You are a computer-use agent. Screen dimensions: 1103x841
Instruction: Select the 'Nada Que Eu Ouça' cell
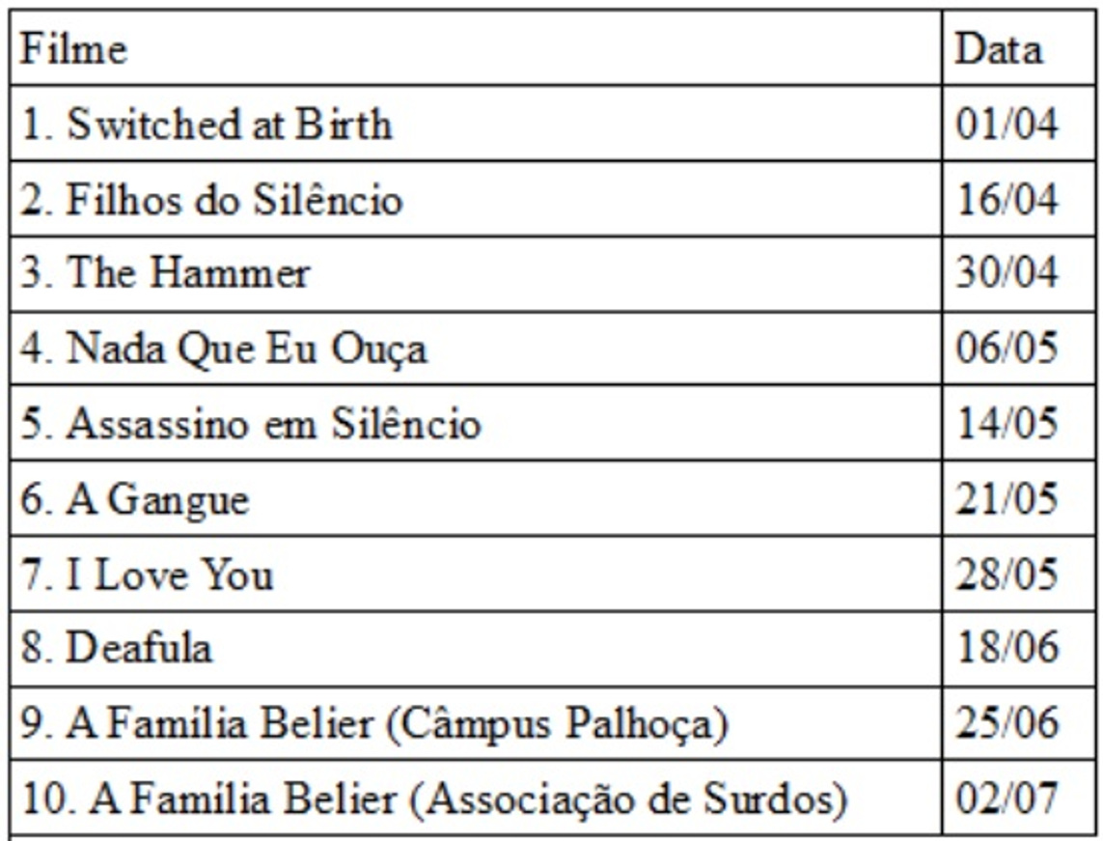pyautogui.click(x=224, y=350)
